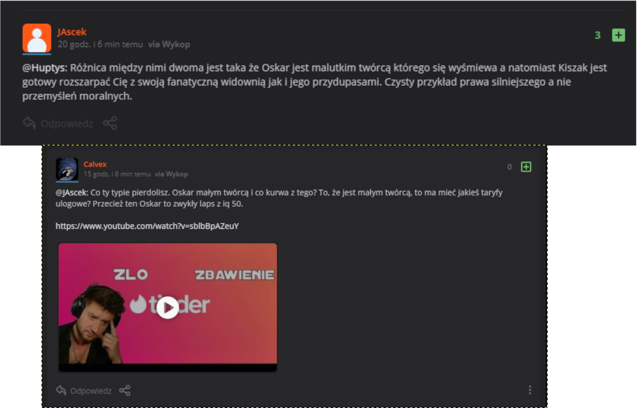639x408 pixels.
Task: Click Odpowiedz under JAscek's comment
Action: click(x=67, y=123)
